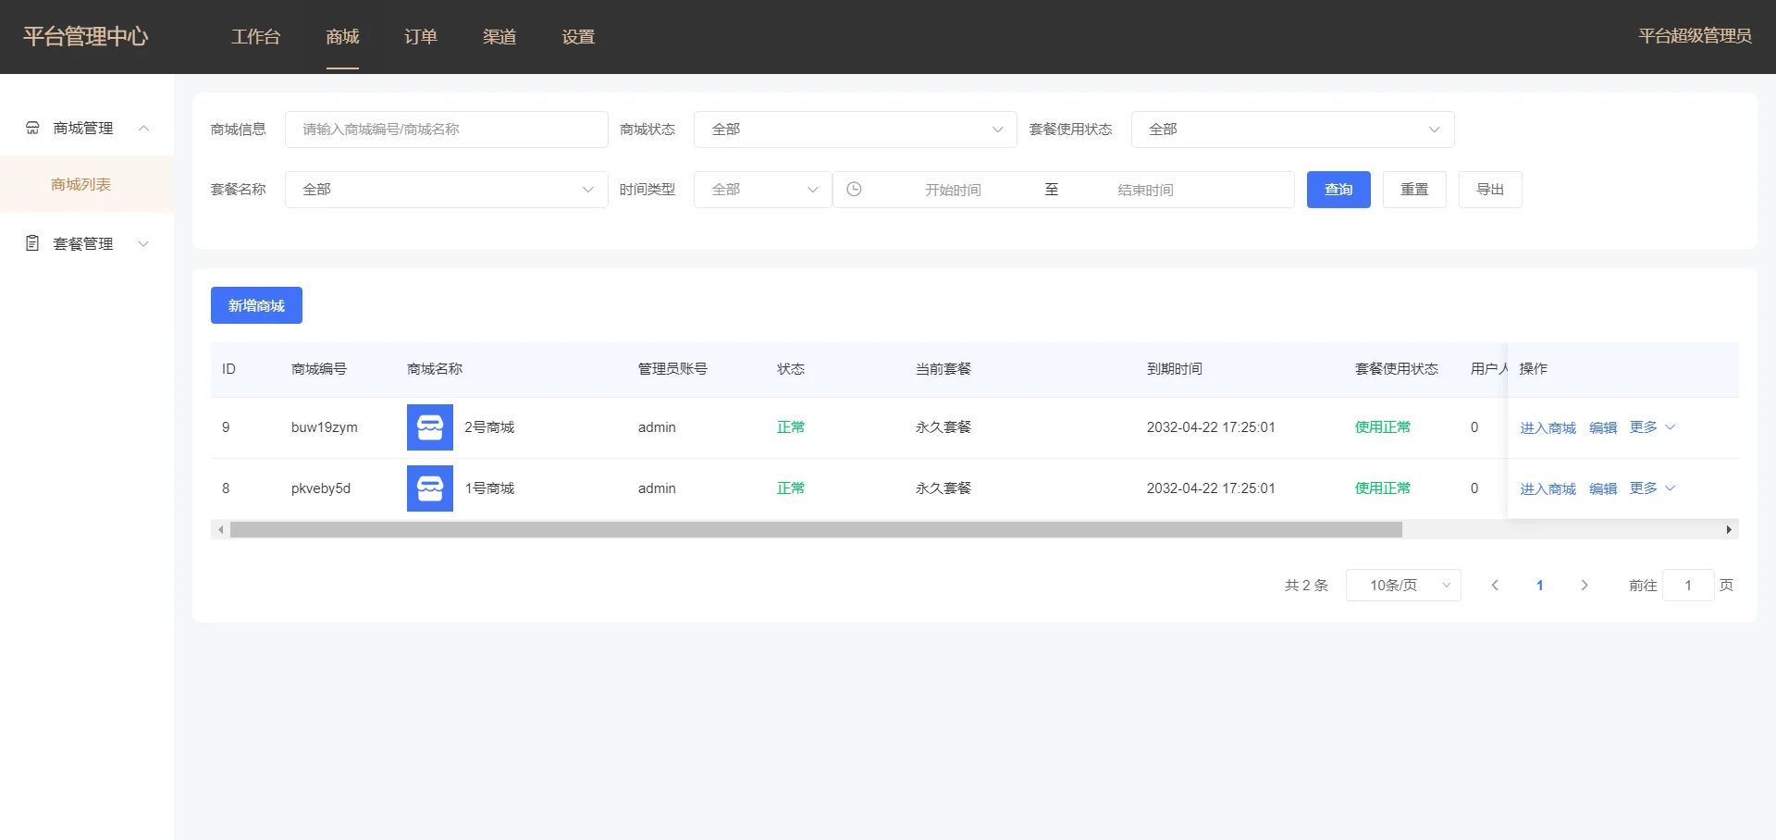
Task: Click the table horizontal scrollbar
Action: pos(815,530)
